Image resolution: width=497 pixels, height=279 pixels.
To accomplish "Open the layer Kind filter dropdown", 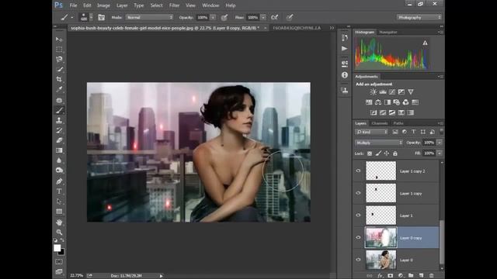I will point(371,132).
